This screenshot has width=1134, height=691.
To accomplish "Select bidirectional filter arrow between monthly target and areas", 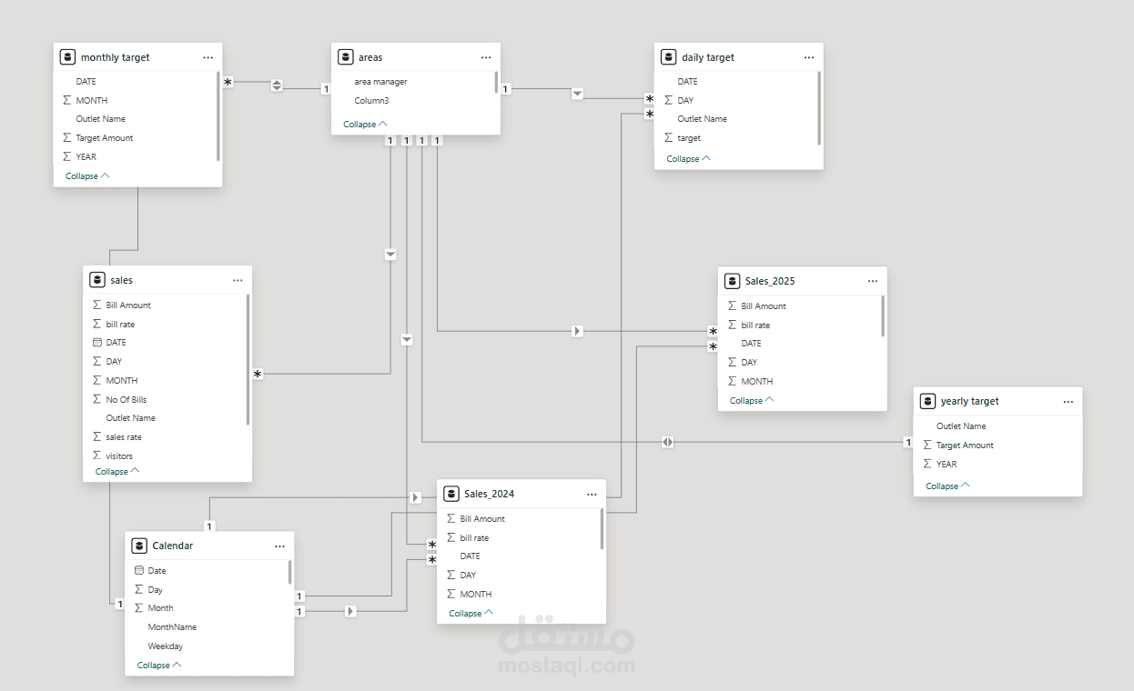I will (x=277, y=85).
